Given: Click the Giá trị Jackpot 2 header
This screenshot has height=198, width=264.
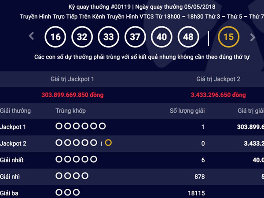Looking at the screenshot, I should click(218, 79).
